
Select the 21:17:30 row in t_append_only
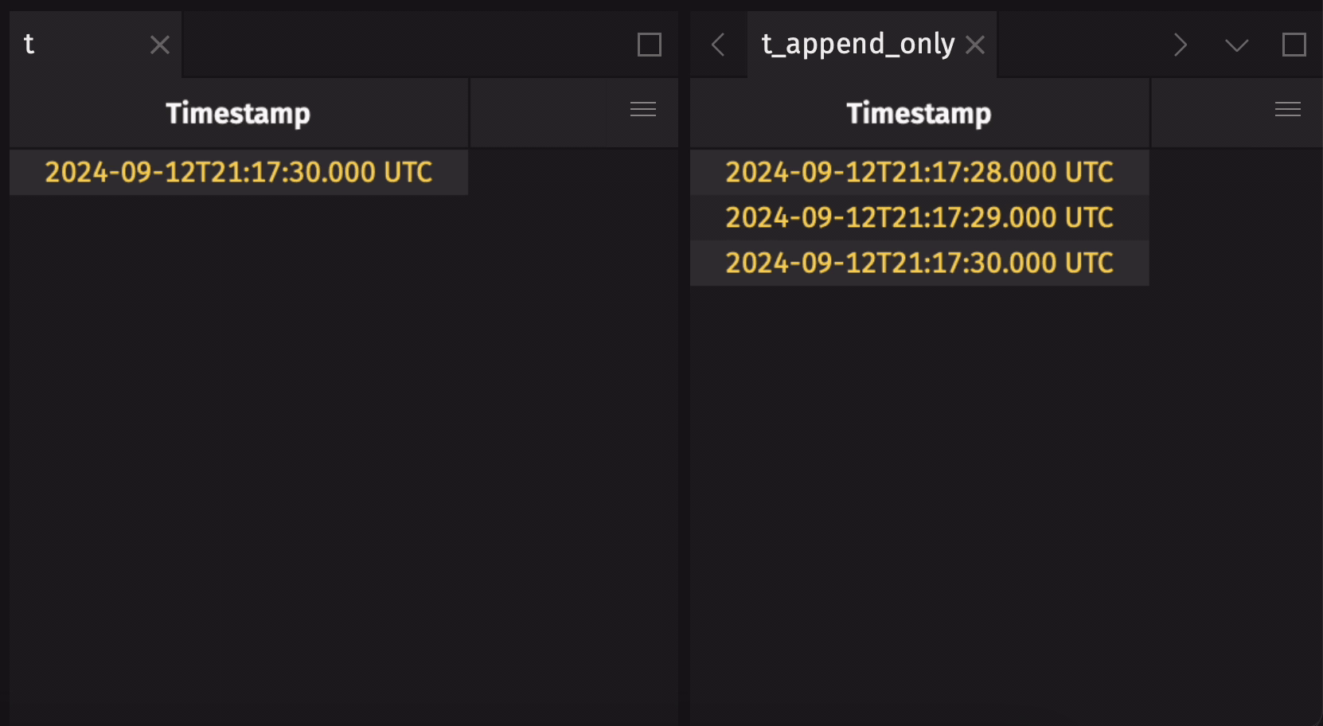pos(919,263)
